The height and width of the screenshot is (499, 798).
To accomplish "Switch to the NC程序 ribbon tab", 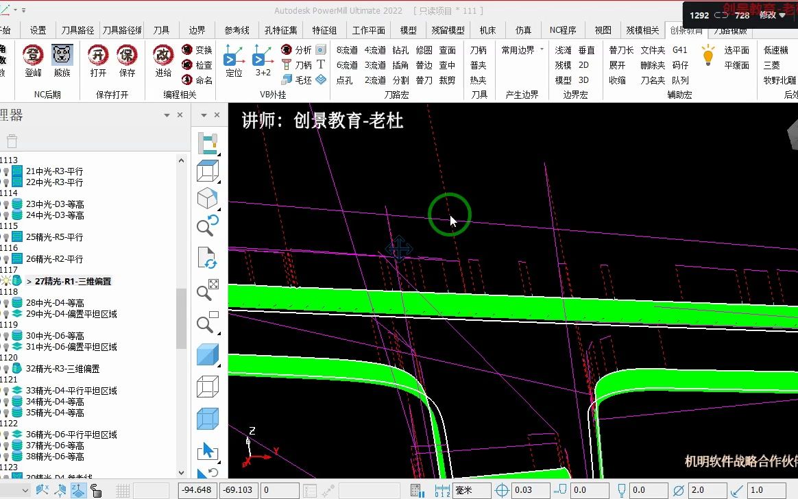I will click(564, 29).
